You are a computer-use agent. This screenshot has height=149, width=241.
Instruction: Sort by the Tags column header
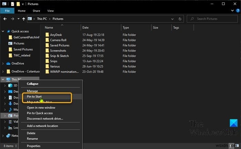coord(176,27)
